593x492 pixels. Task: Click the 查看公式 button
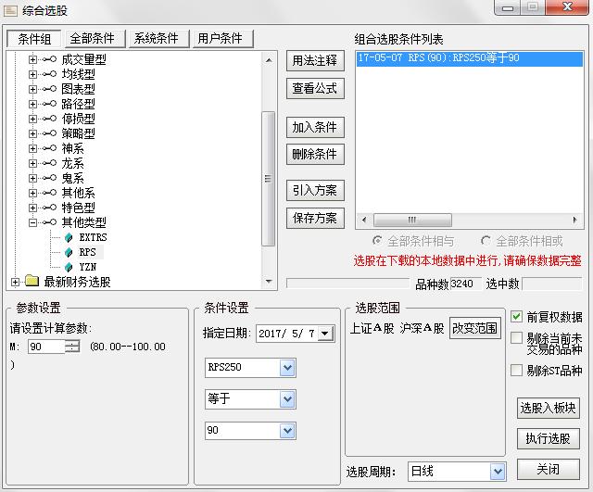[x=315, y=89]
